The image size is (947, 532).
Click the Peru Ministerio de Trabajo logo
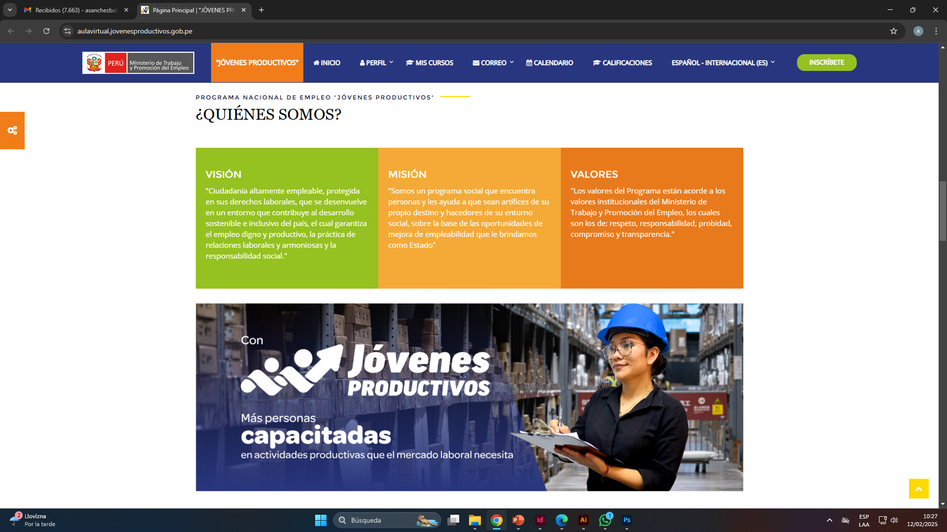[138, 63]
